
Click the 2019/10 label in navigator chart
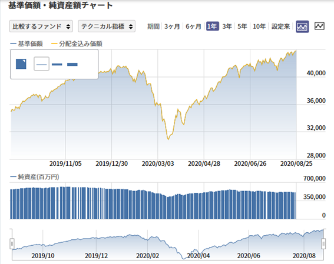point(43,256)
